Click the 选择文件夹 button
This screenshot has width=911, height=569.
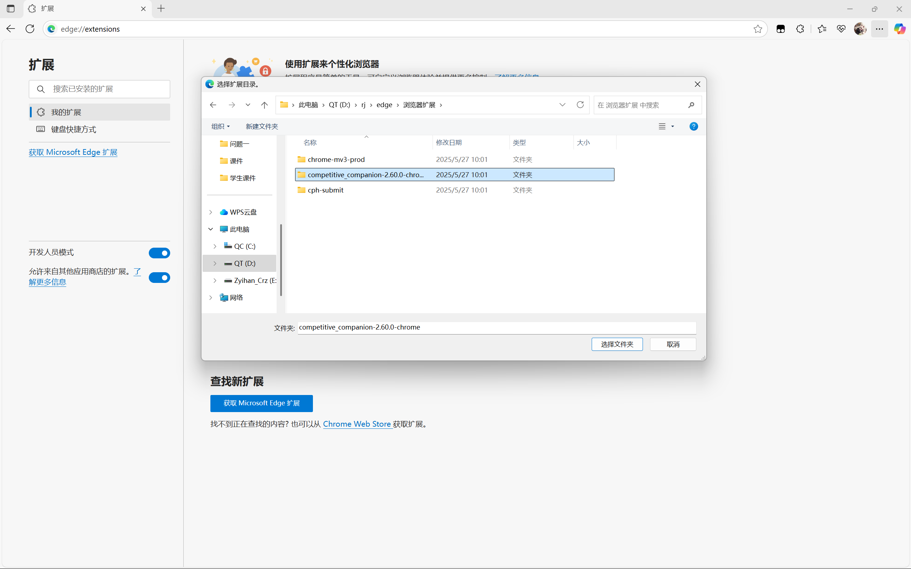[617, 344]
